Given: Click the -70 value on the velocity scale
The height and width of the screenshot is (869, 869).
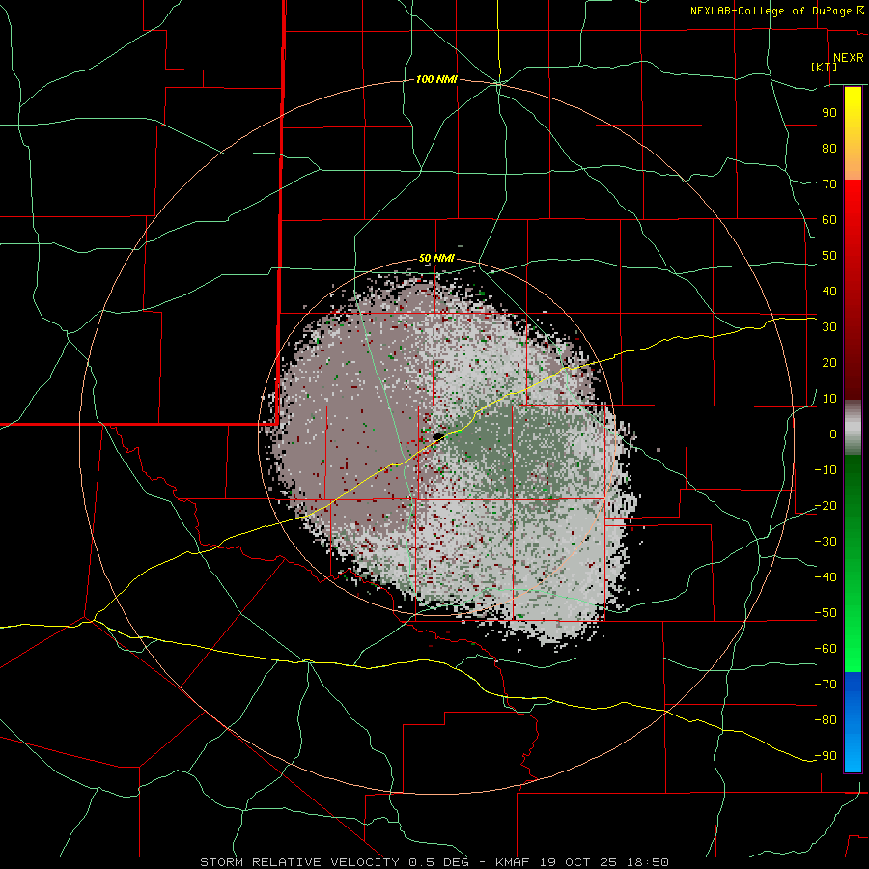Looking at the screenshot, I should pyautogui.click(x=826, y=685).
